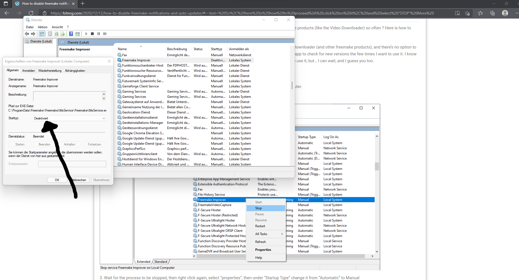This screenshot has width=519, height=280.
Task: Reload the browser page
Action: (x=31, y=13)
